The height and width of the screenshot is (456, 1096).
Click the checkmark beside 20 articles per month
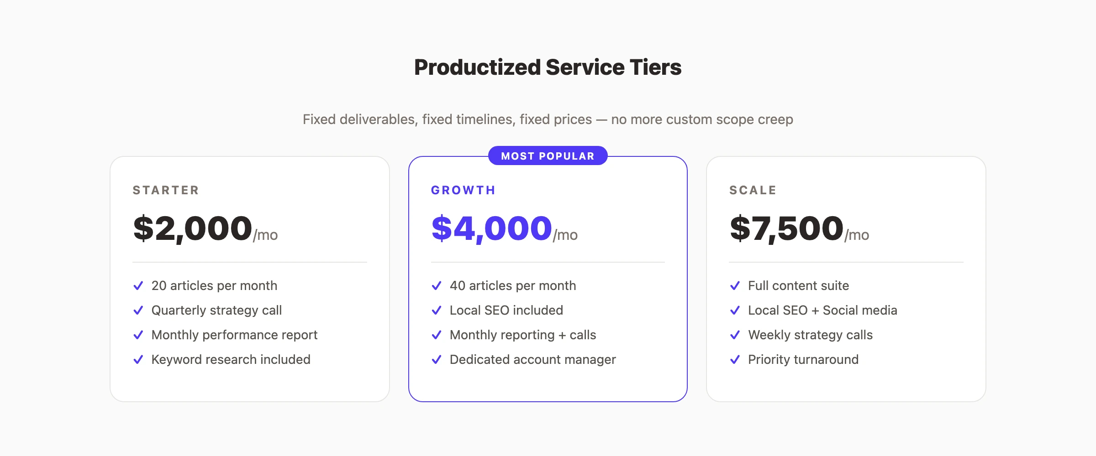click(x=138, y=285)
